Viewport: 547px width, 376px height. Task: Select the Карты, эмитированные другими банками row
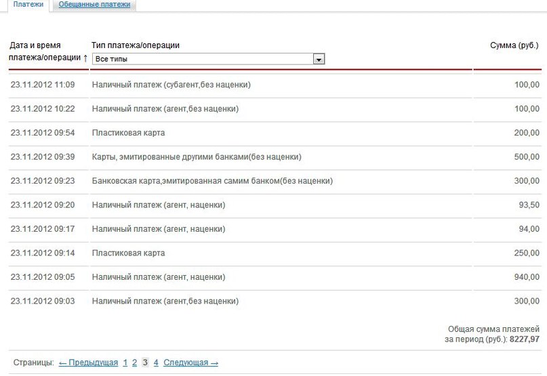(x=275, y=157)
